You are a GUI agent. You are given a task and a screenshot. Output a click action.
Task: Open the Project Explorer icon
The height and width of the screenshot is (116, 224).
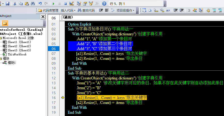tap(79, 4)
